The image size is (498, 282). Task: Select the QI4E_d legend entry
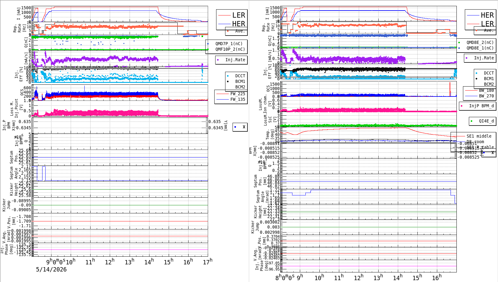coord(486,121)
